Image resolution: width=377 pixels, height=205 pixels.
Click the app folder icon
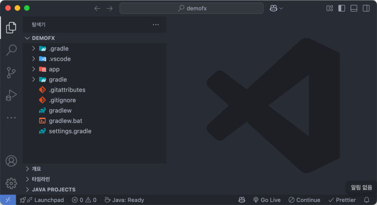(43, 69)
